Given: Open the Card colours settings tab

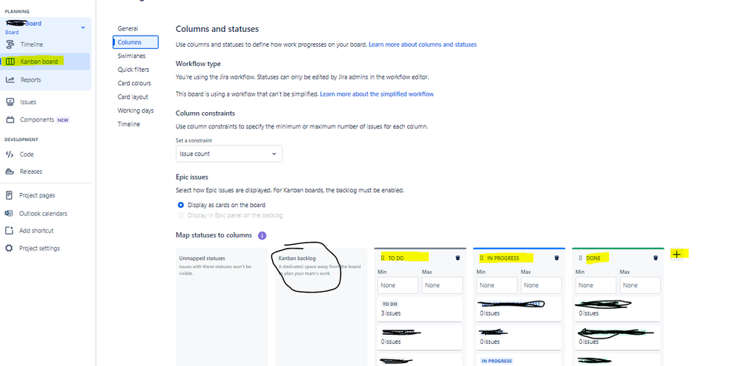Looking at the screenshot, I should pyautogui.click(x=134, y=83).
